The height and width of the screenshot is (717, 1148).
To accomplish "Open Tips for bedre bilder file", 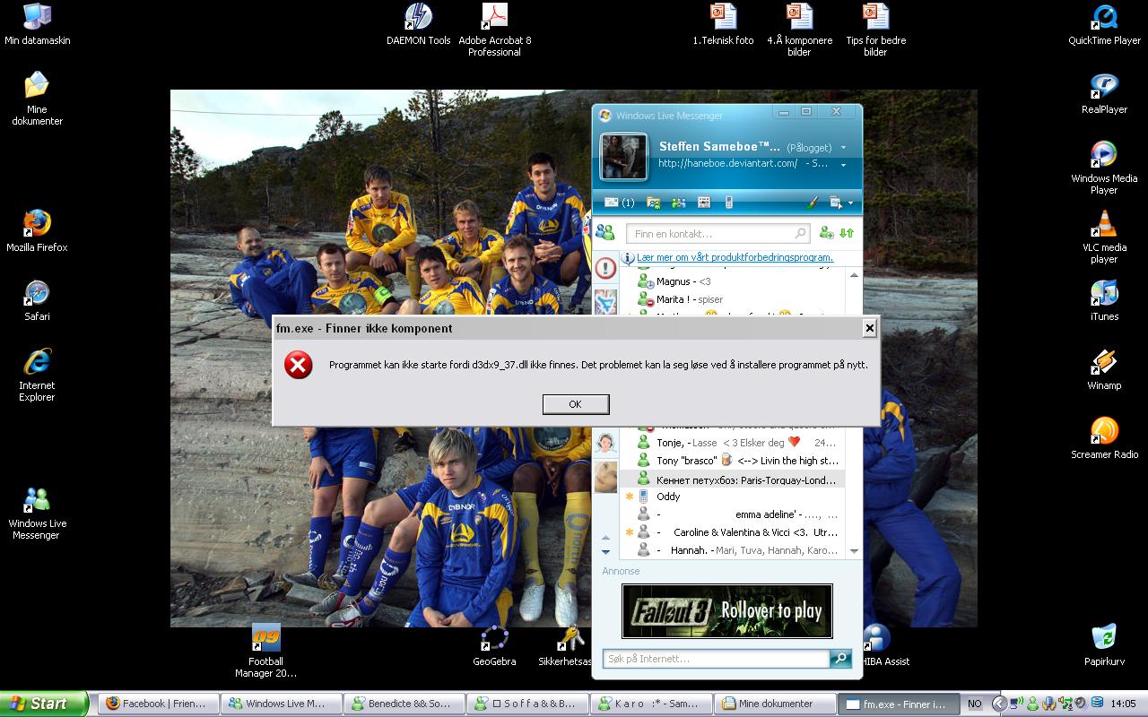I will [x=875, y=30].
